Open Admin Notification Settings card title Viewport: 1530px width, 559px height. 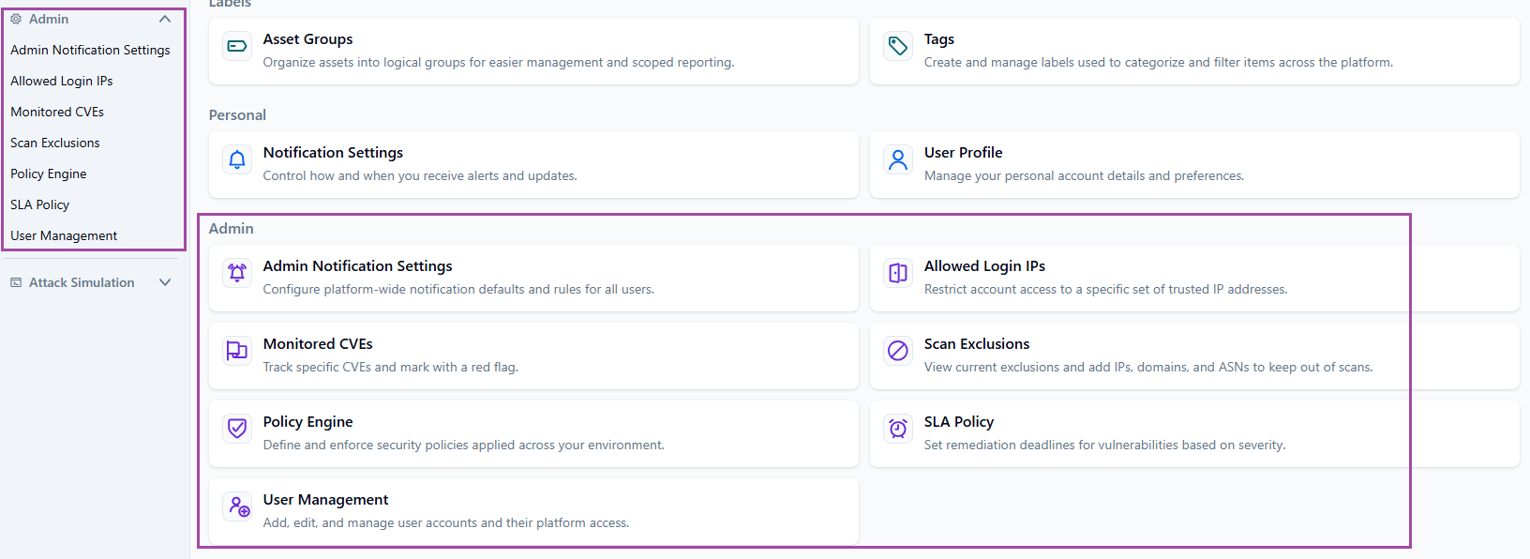click(357, 266)
